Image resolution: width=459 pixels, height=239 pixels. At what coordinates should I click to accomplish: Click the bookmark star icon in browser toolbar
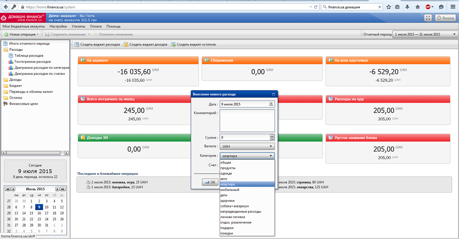(x=389, y=7)
